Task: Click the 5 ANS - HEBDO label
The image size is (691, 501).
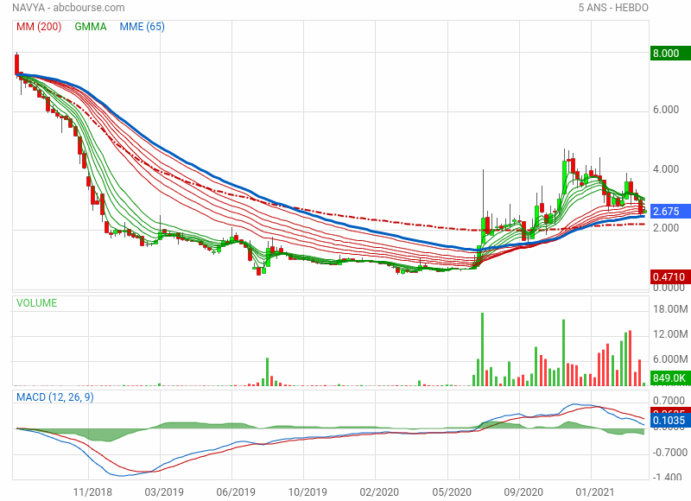Action: 613,8
